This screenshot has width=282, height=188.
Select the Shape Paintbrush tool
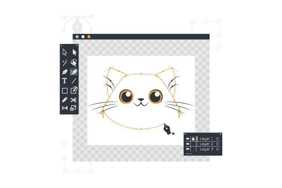click(x=74, y=90)
